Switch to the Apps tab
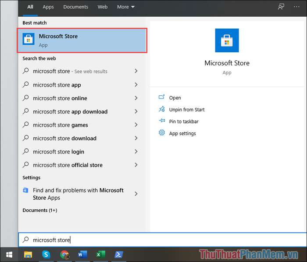Screen dimensions: 307x262 pos(48,7)
